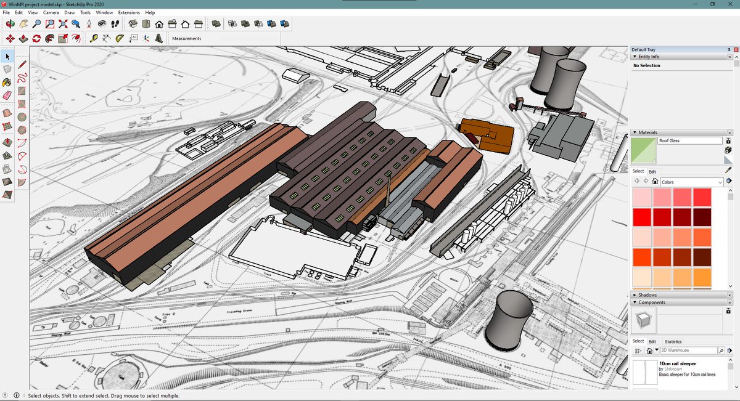
Task: Collapse the Materials panel
Action: 635,132
